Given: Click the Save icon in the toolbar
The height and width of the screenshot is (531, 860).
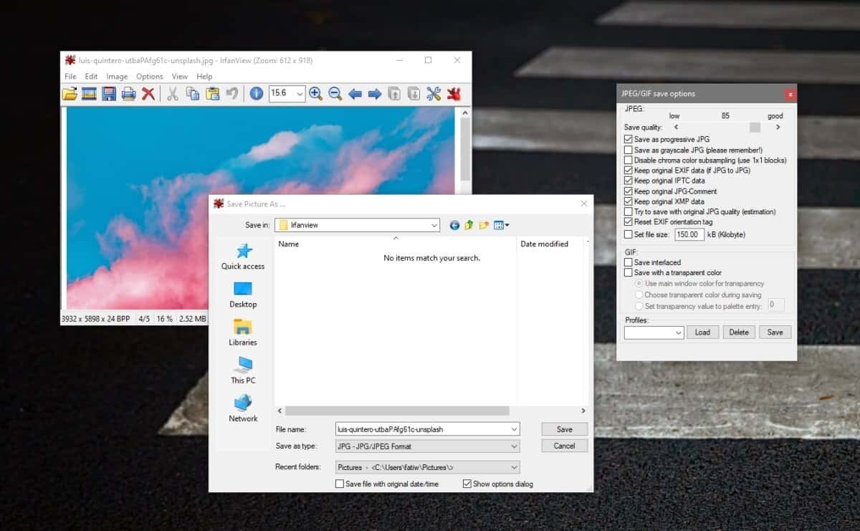Looking at the screenshot, I should [x=109, y=93].
